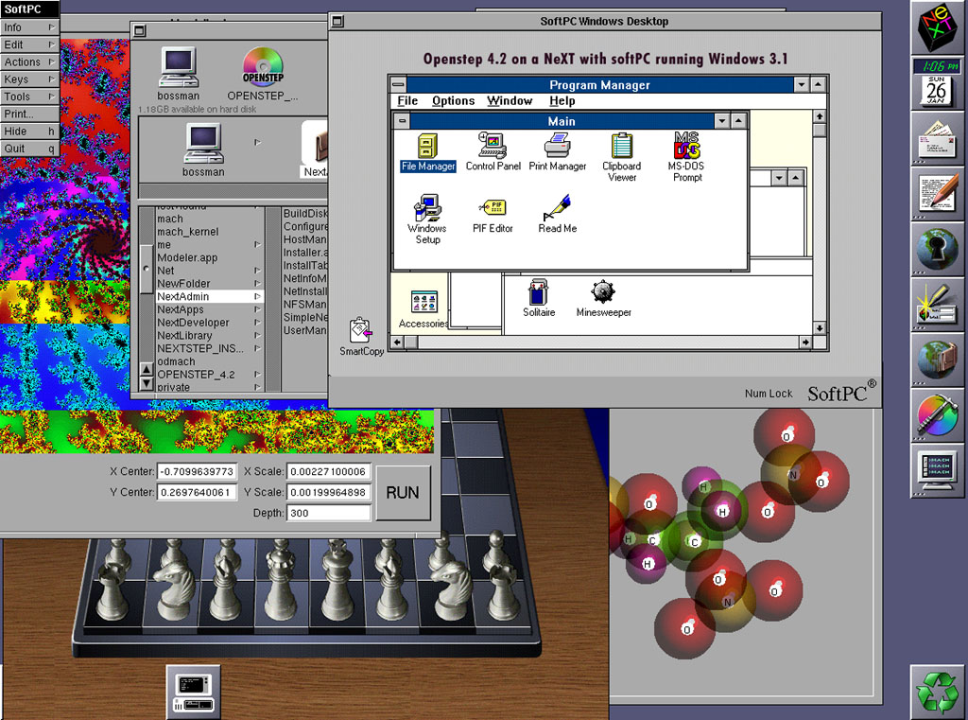Click the SmartCopy icon in SoftPC
The height and width of the screenshot is (720, 968).
(x=361, y=337)
